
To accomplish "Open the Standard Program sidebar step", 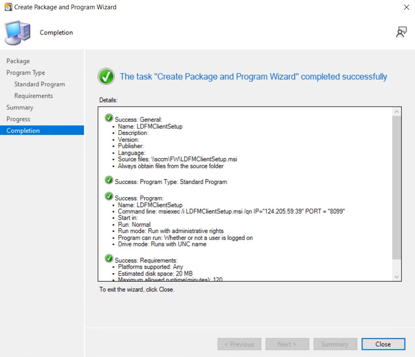I will pos(40,84).
